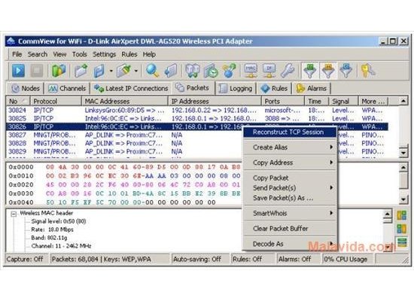Choose Clear Packet Buffer

(x=290, y=229)
